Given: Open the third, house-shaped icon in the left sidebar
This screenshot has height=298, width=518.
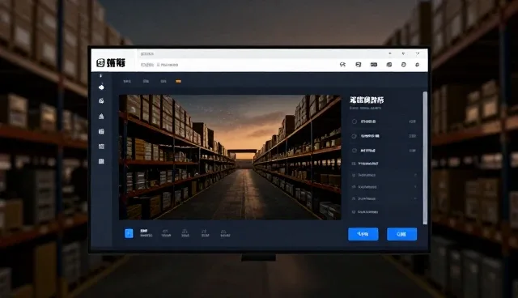Looking at the screenshot, I should tap(101, 116).
